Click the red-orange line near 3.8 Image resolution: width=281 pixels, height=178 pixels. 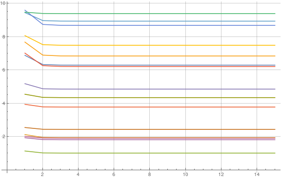(150, 107)
